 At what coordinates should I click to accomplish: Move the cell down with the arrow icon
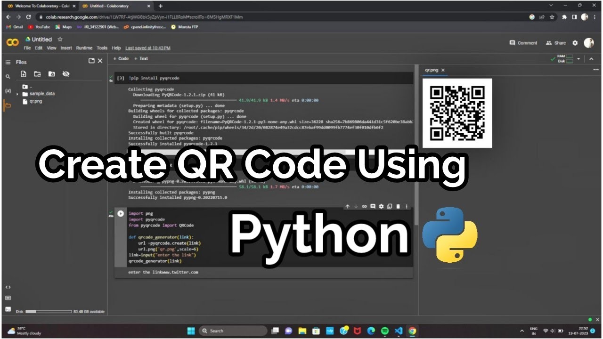click(x=356, y=206)
